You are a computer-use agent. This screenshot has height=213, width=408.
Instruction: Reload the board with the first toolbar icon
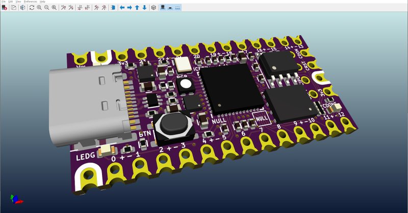(4, 8)
